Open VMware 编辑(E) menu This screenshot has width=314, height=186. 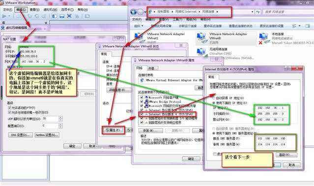(21, 10)
